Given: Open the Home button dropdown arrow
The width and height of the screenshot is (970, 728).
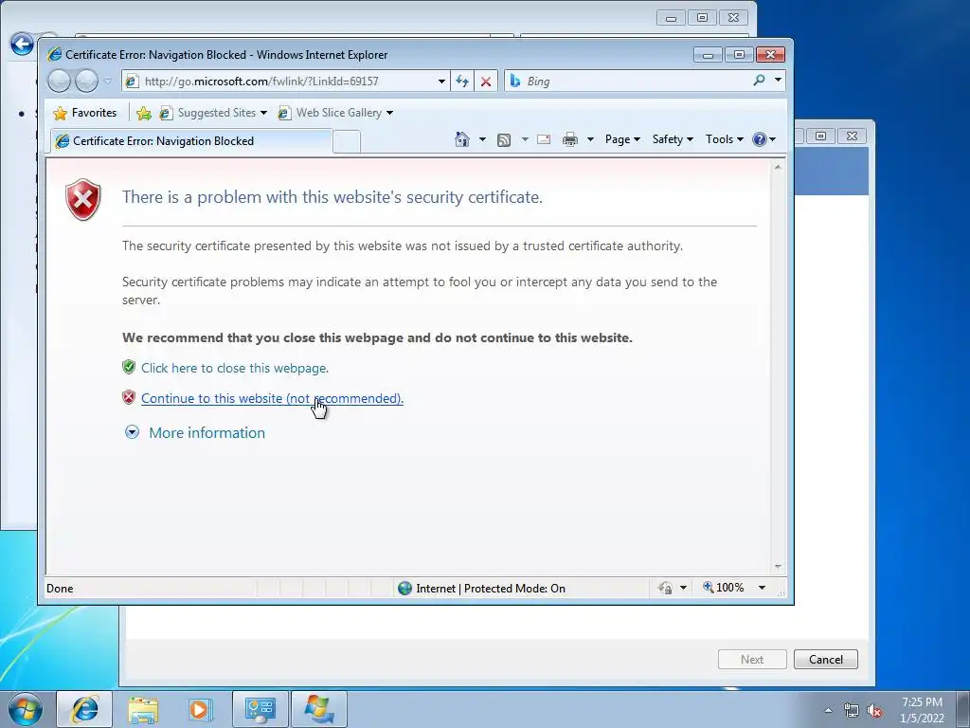Looking at the screenshot, I should 482,139.
